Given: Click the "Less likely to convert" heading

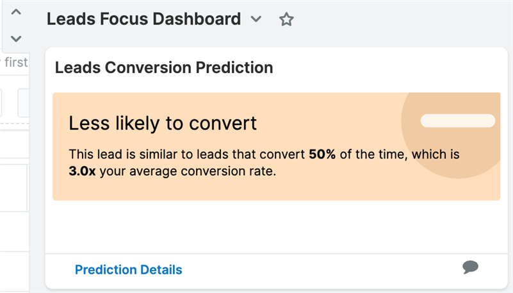Looking at the screenshot, I should tap(163, 123).
